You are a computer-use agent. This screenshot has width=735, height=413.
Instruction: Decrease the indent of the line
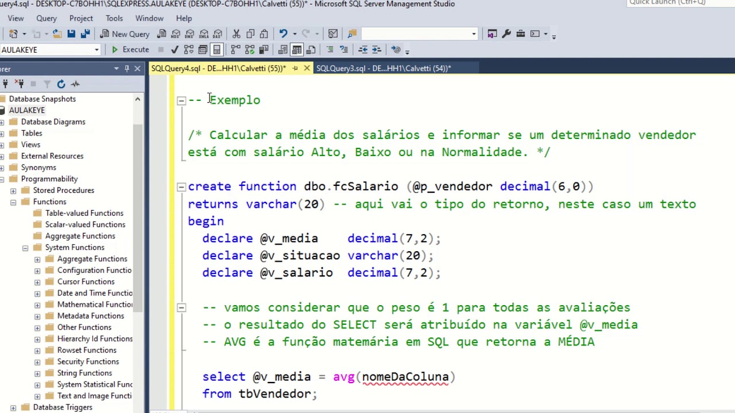click(x=363, y=49)
